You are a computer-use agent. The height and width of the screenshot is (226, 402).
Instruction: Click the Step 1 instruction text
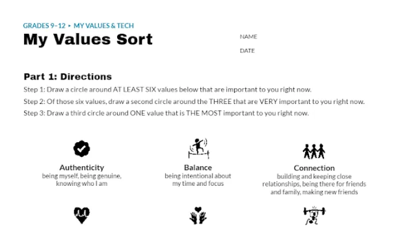[168, 89]
